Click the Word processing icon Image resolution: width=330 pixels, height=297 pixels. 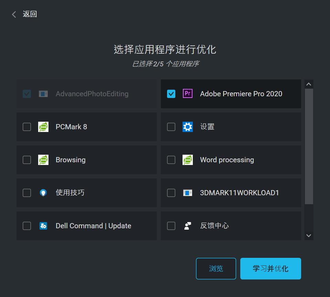188,159
